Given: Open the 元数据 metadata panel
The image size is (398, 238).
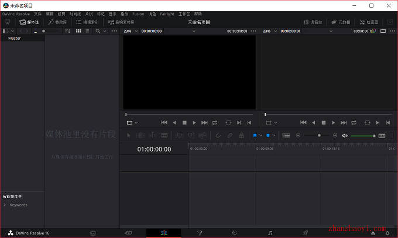Looking at the screenshot, I should tap(341, 22).
